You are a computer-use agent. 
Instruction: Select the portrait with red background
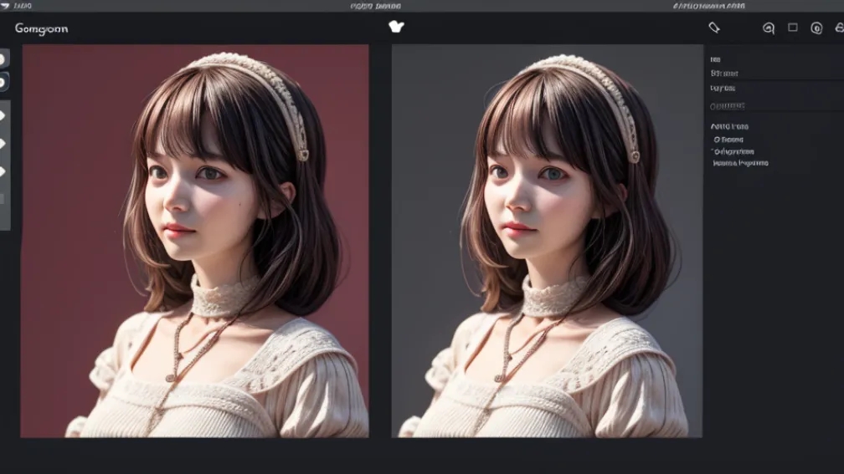click(x=195, y=241)
